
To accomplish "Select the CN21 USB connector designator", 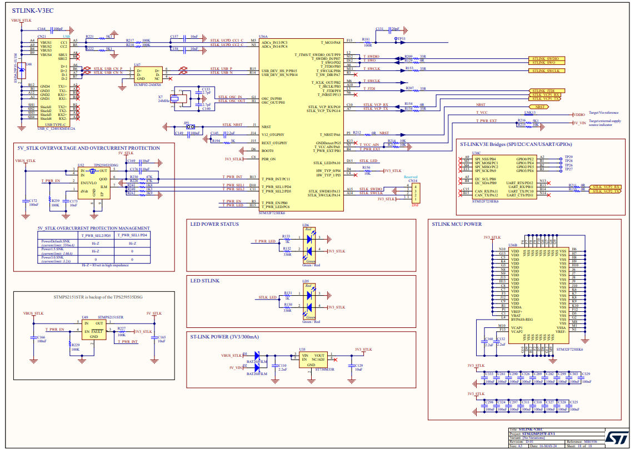I will point(42,37).
